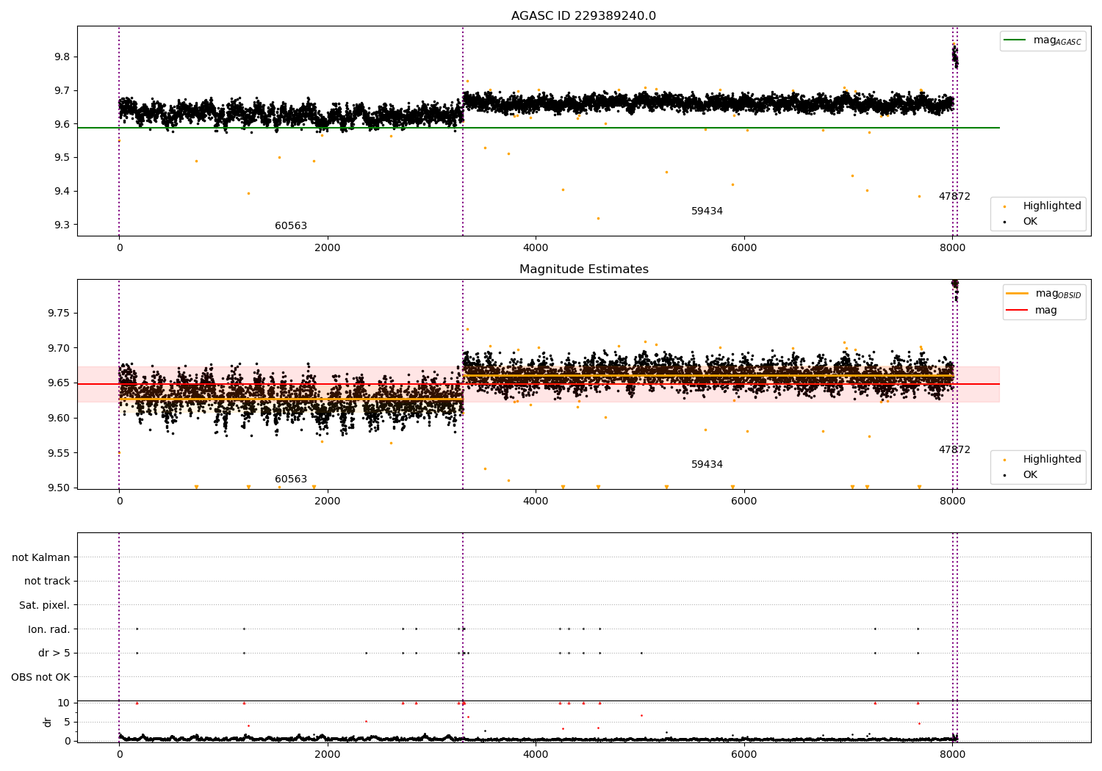The height and width of the screenshot is (771, 1102).
Task: Click the 59434 annotation in Magnitude Estimates plot
Action: (x=707, y=465)
